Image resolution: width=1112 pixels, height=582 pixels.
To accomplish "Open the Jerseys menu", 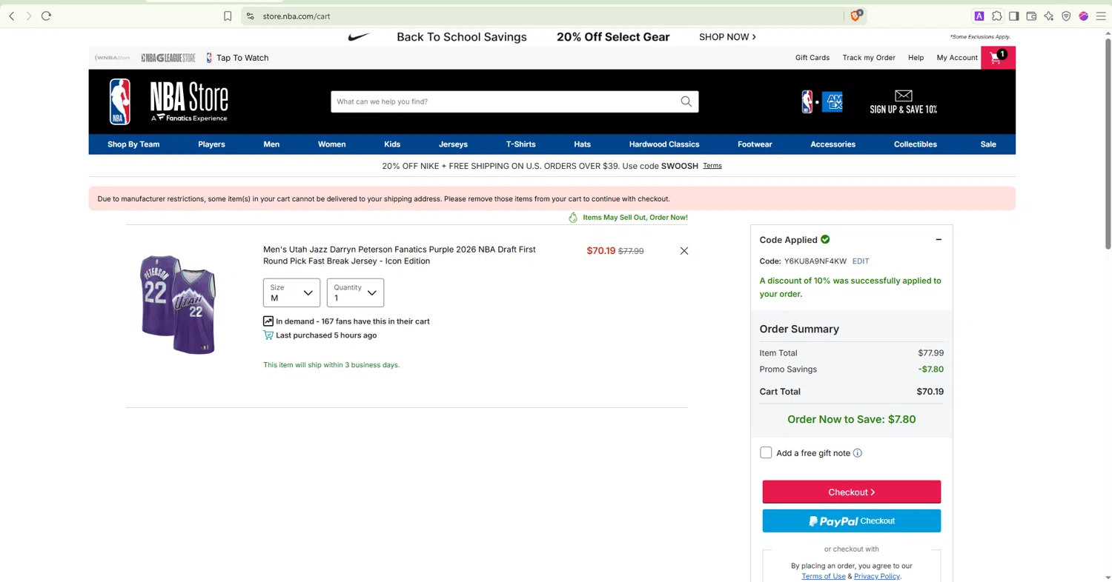I will [453, 144].
